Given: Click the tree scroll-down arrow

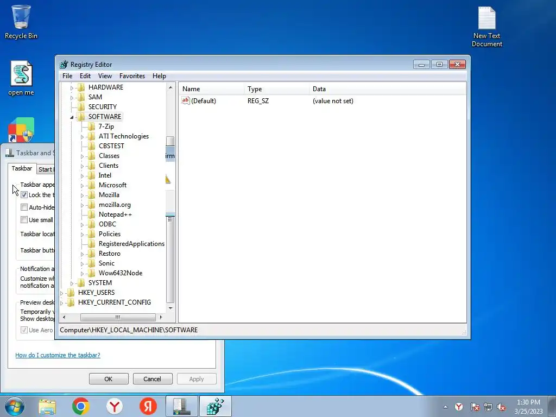Looking at the screenshot, I should (x=170, y=308).
